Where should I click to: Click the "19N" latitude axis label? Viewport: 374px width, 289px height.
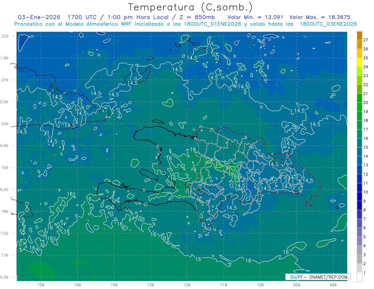pos(5,168)
